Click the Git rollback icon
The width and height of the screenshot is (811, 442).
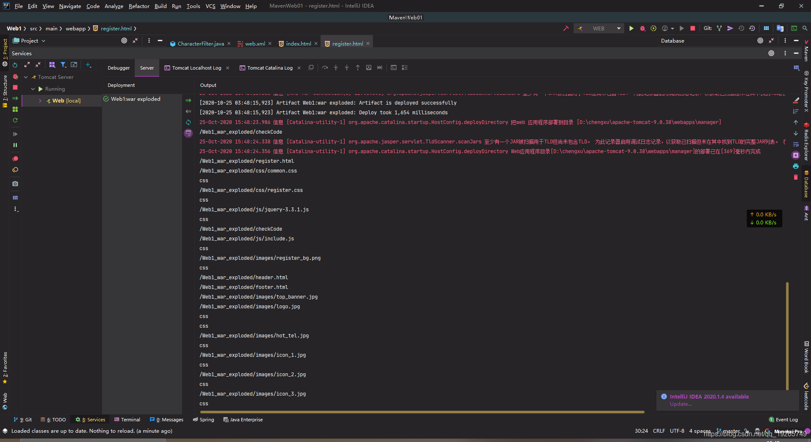[x=752, y=28]
